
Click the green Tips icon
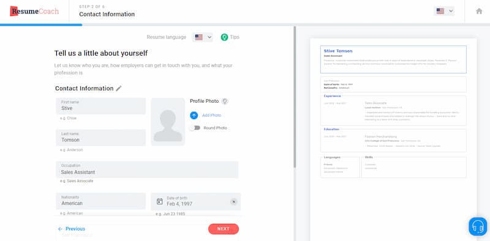point(224,37)
